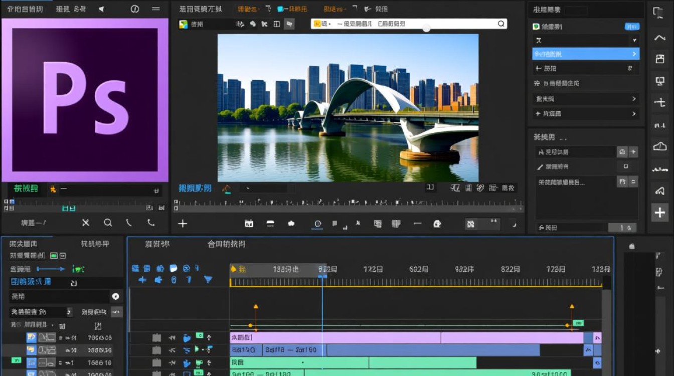Toggle the green badge on the pink clip track
Screen dimensions: 674x376
coord(199,335)
